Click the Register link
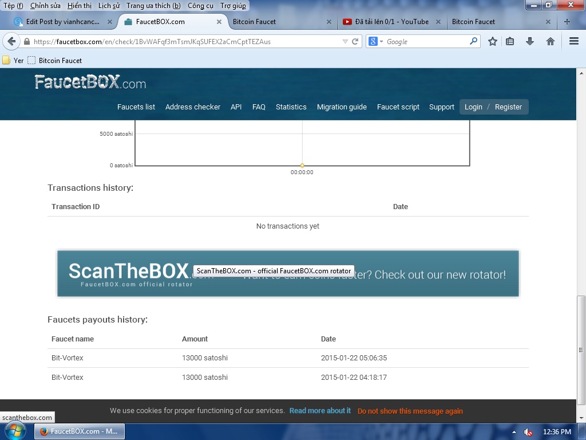This screenshot has width=586, height=440. tap(508, 107)
